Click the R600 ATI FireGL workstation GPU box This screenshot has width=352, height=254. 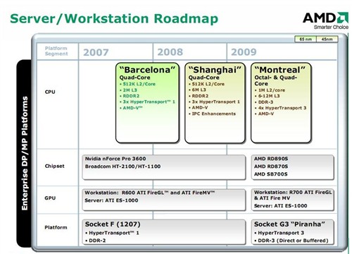point(164,200)
